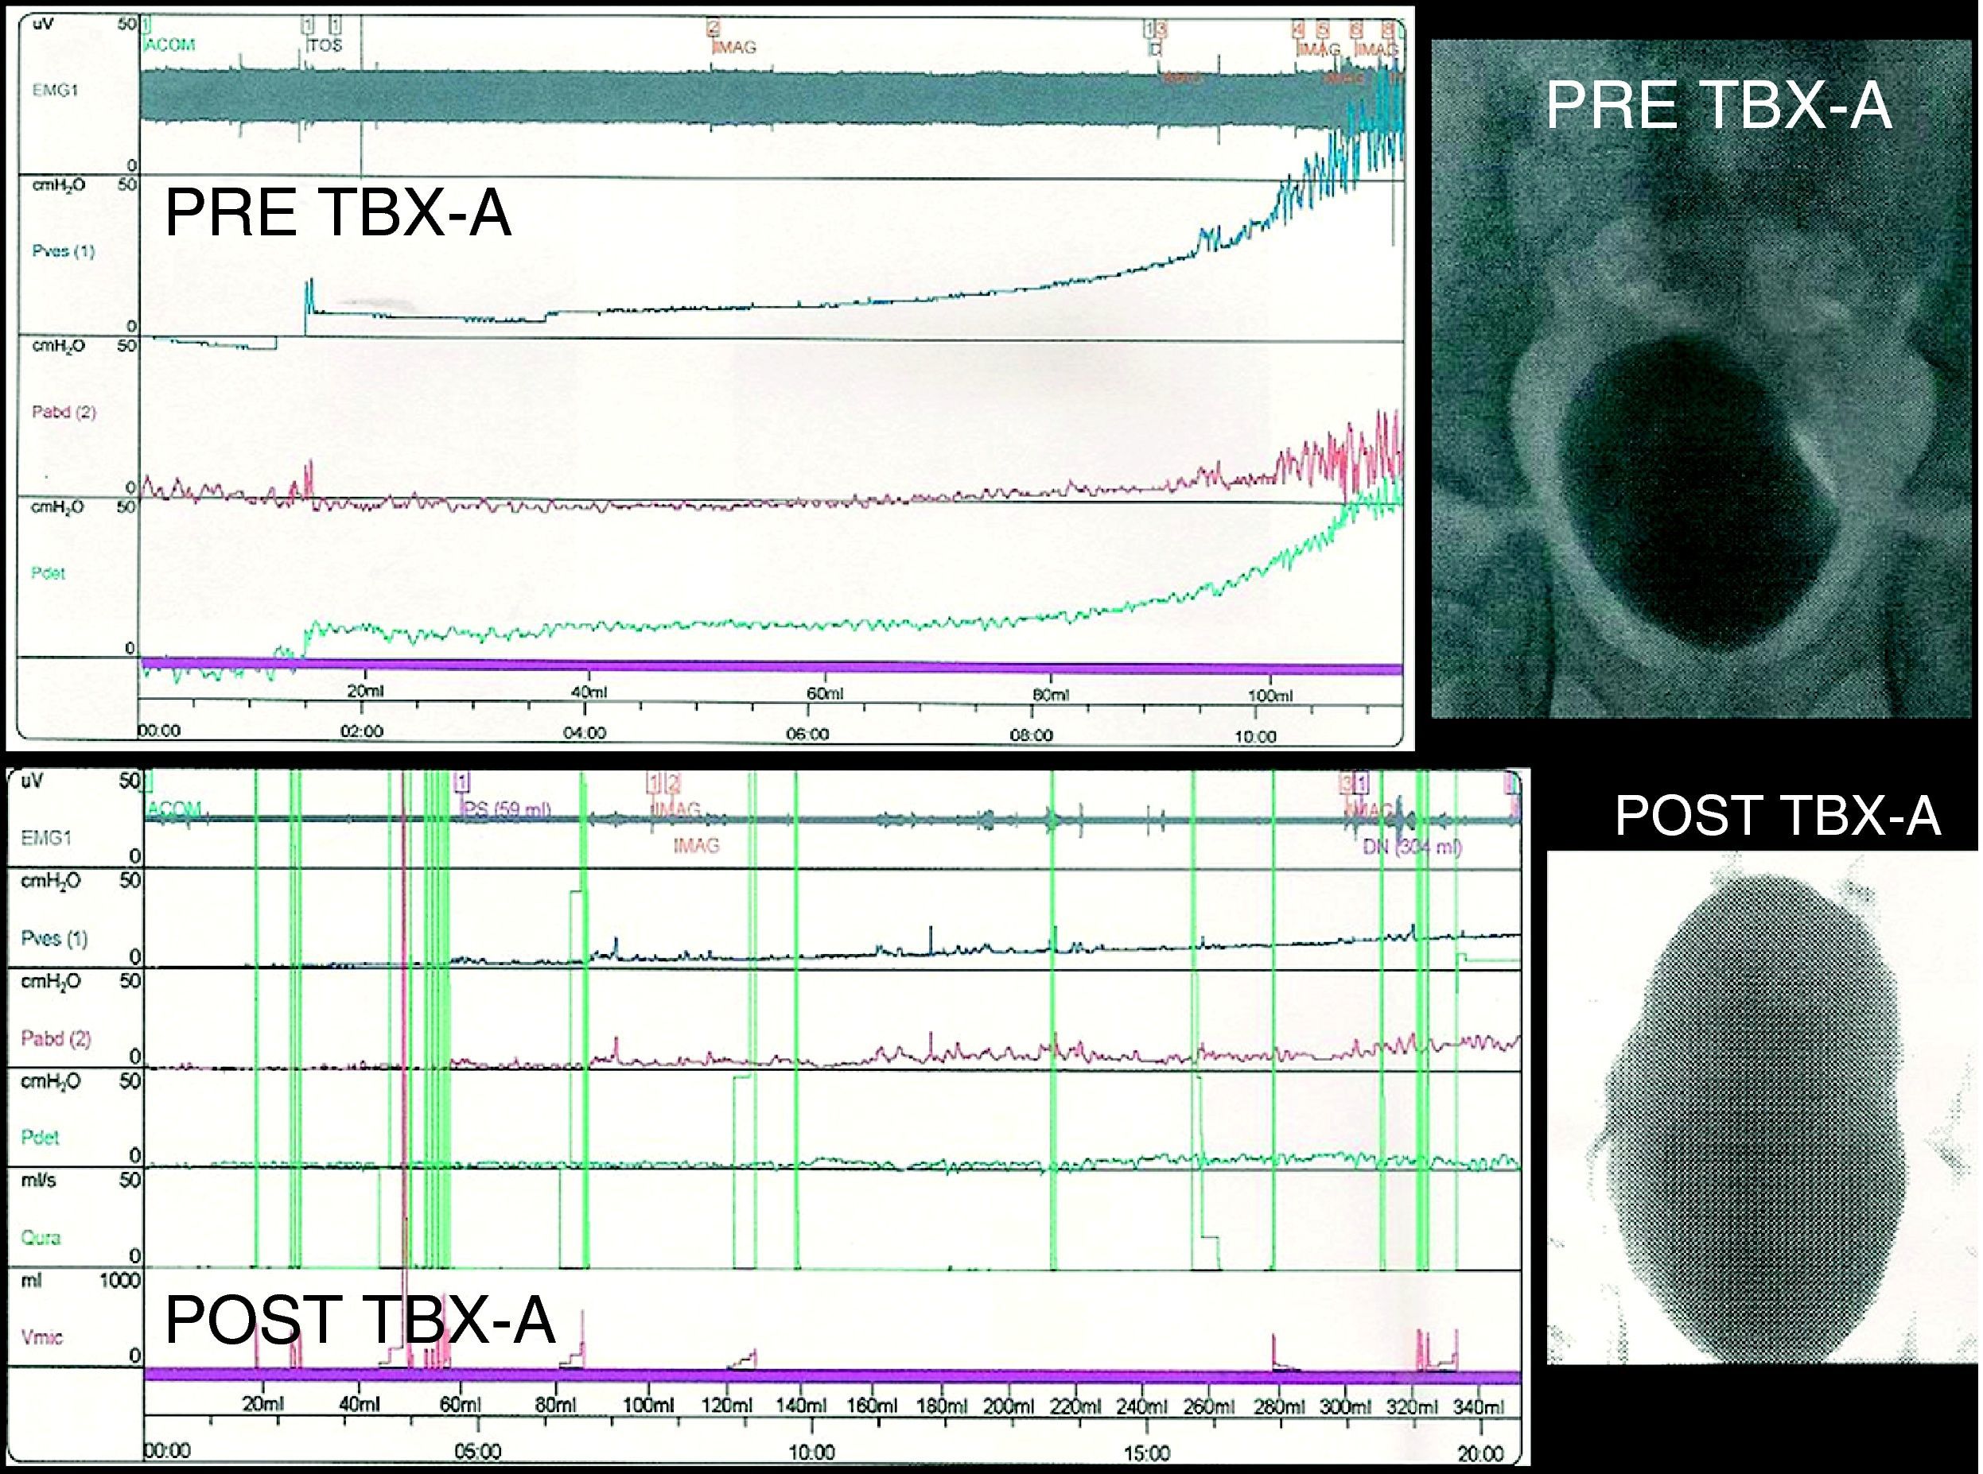Select the Pdet channel label in top chart
The width and height of the screenshot is (1983, 1474).
pyautogui.click(x=49, y=573)
